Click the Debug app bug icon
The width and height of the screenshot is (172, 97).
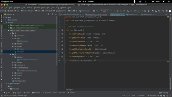[118, 11]
